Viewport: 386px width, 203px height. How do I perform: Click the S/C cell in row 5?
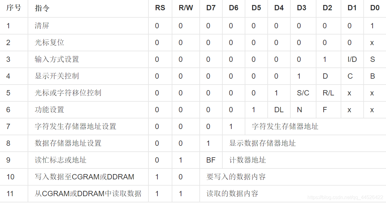point(303,93)
